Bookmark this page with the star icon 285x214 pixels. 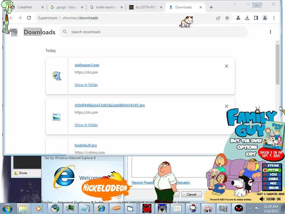227,18
